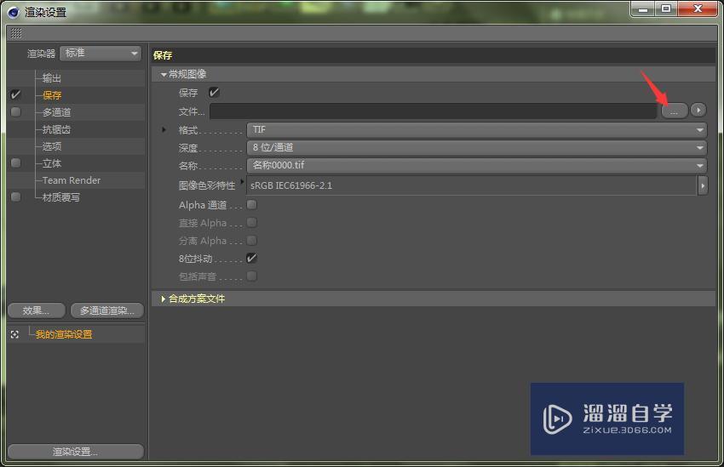724x467 pixels.
Task: Click the file browse '...' button
Action: (675, 111)
